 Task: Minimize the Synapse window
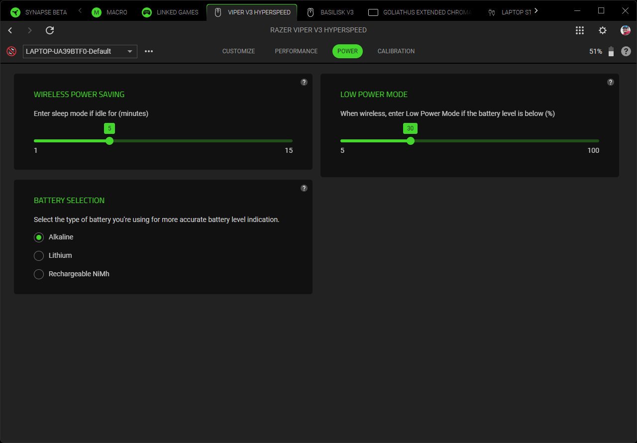point(577,11)
